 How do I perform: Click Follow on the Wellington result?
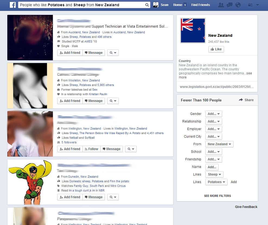click(x=92, y=149)
